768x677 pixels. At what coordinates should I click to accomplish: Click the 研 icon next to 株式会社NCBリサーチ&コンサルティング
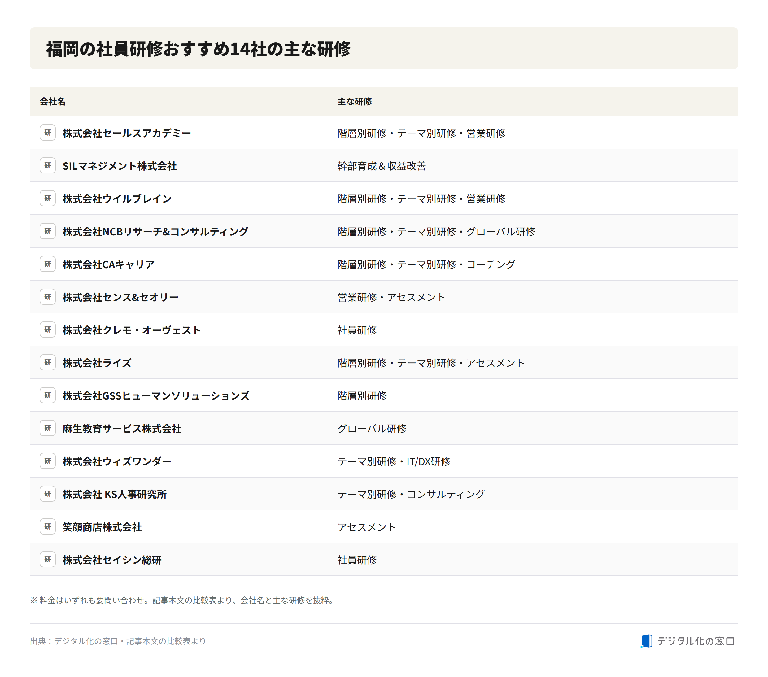48,231
